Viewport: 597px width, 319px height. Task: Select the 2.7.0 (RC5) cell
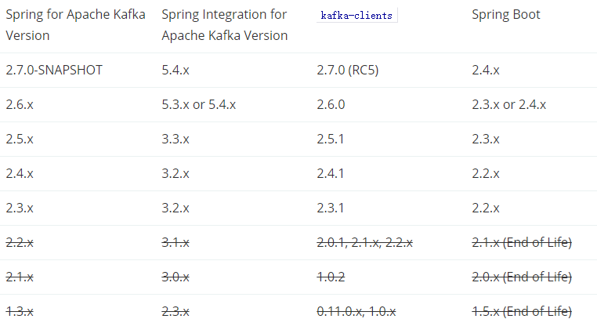pyautogui.click(x=348, y=70)
